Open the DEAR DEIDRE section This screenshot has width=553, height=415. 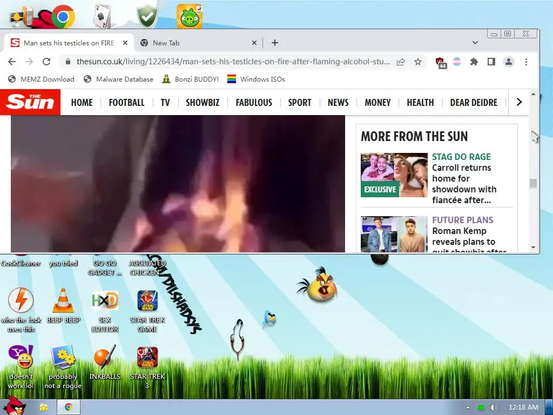point(474,102)
